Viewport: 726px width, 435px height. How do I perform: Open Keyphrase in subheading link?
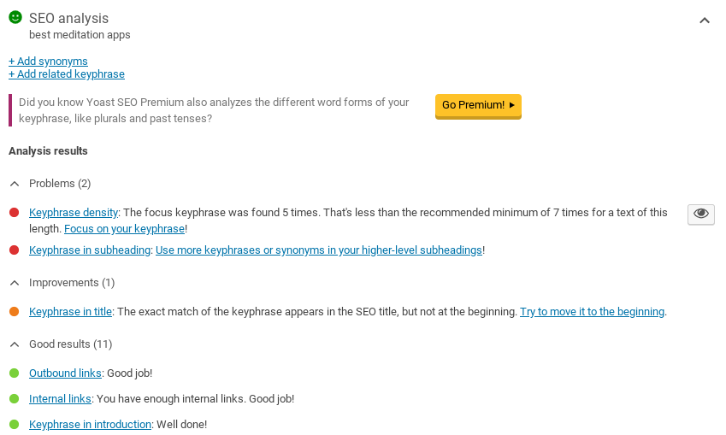pos(90,250)
